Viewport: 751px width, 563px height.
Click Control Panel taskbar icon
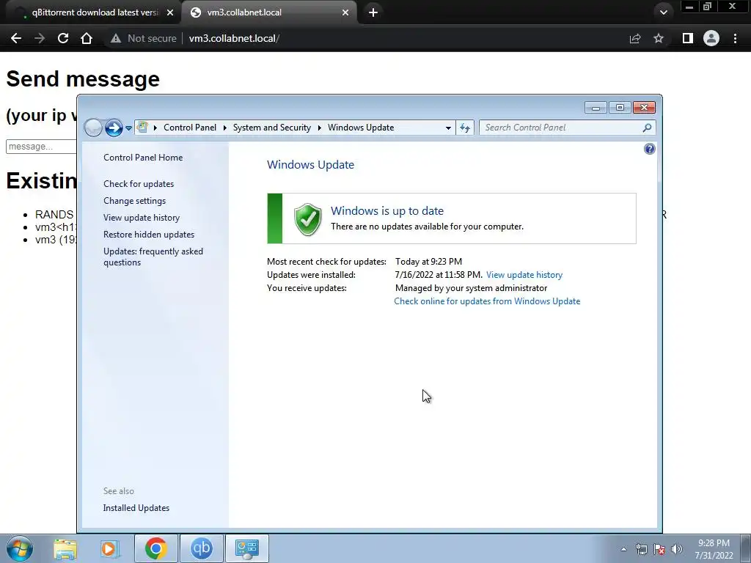(x=247, y=548)
